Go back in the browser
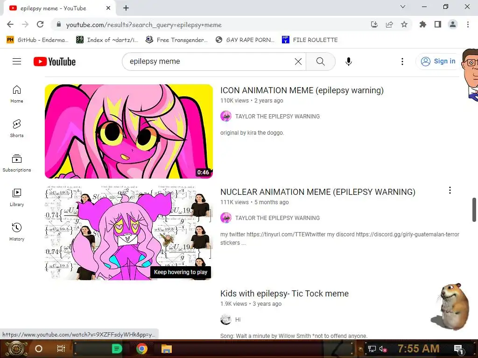This screenshot has height=358, width=478. (x=10, y=24)
